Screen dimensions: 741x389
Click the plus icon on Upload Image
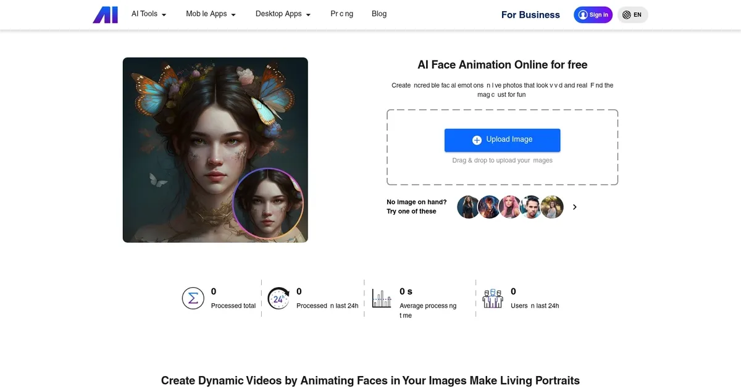[x=477, y=140]
